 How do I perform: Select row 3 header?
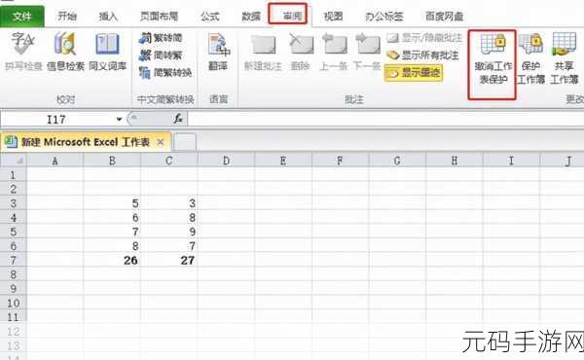tap(14, 203)
